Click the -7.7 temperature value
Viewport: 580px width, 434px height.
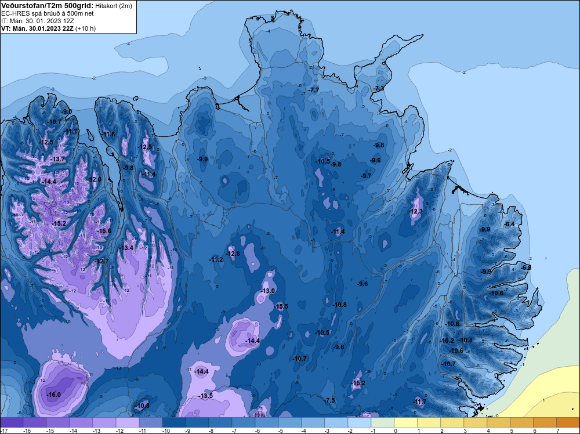(314, 91)
